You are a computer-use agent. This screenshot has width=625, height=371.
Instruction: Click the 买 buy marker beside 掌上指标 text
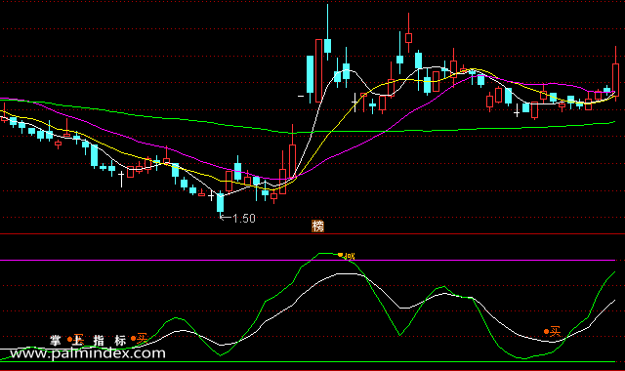[x=140, y=339]
